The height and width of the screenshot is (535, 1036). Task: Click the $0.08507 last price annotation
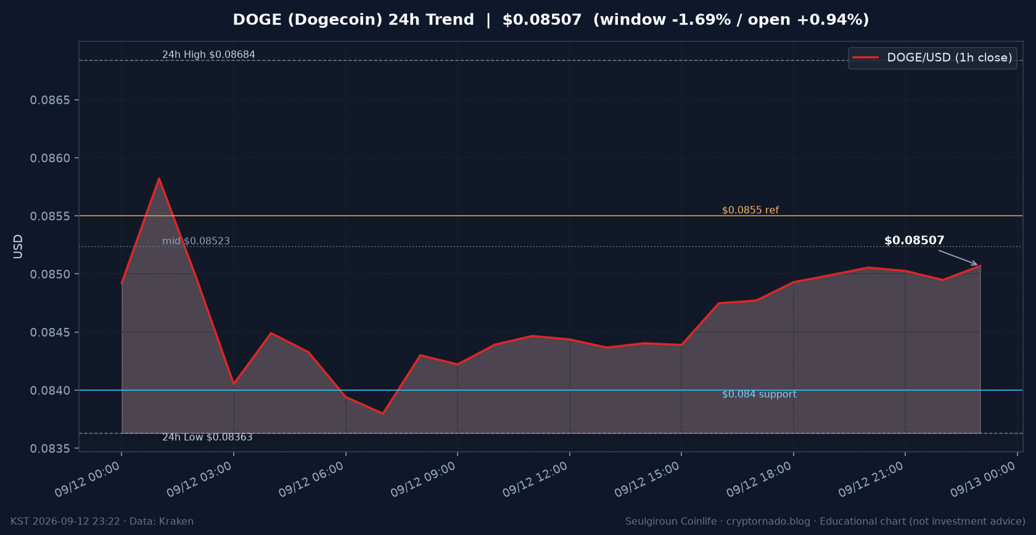pos(914,241)
